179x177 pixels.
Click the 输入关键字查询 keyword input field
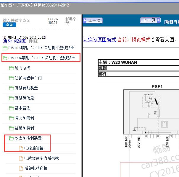pos(16,20)
